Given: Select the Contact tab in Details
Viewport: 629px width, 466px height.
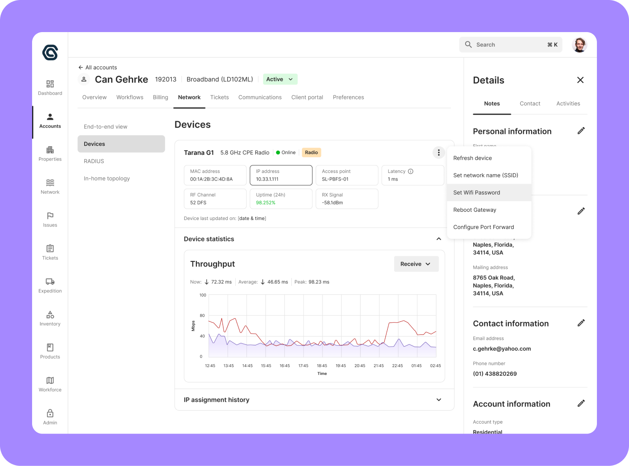Looking at the screenshot, I should pyautogui.click(x=530, y=104).
